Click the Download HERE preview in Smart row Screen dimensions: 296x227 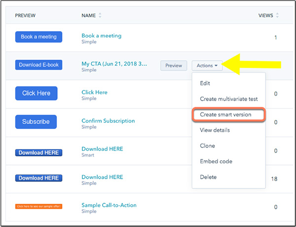tap(38, 152)
